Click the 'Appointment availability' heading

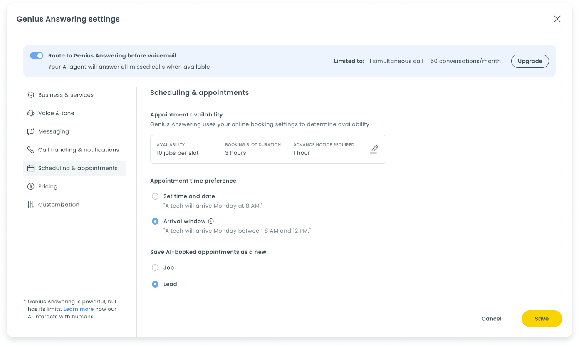[x=186, y=114]
